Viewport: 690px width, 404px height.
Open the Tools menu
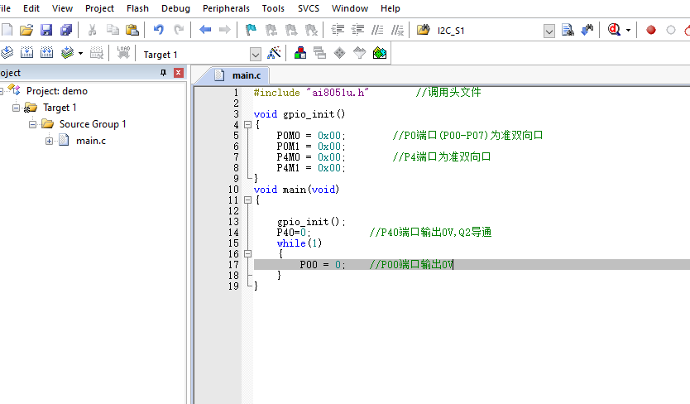pyautogui.click(x=273, y=8)
